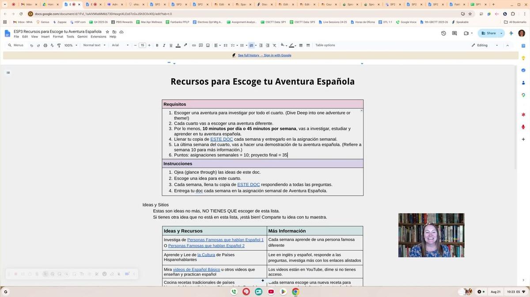This screenshot has height=297, width=530.
Task: Decrease the indent level
Action: coord(261,45)
